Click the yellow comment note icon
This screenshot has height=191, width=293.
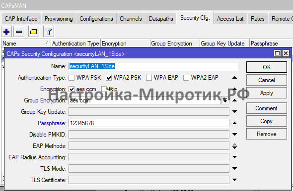pos(34,32)
